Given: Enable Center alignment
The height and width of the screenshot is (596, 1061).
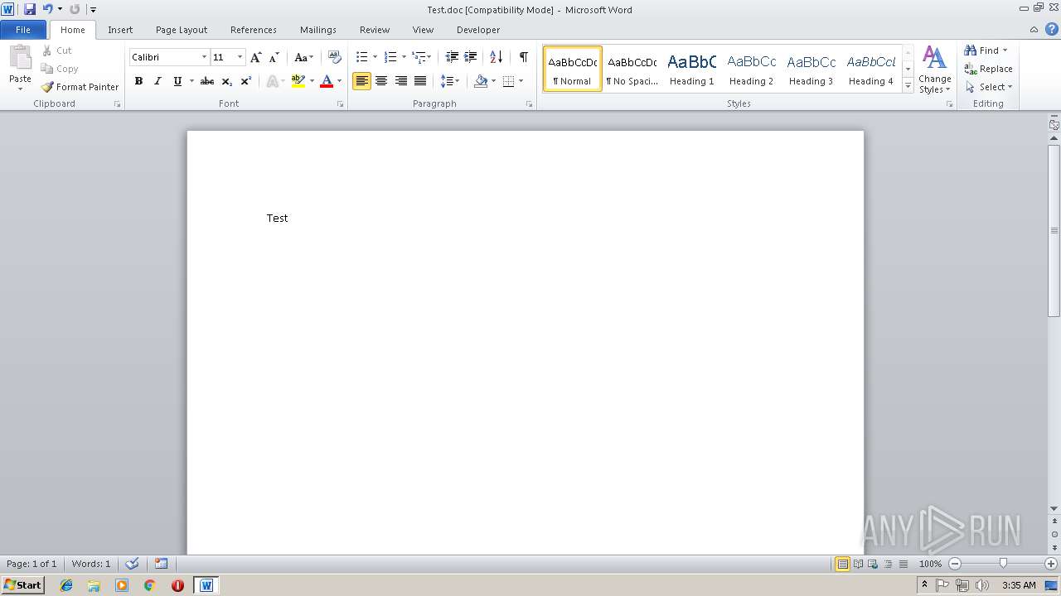Looking at the screenshot, I should [381, 81].
